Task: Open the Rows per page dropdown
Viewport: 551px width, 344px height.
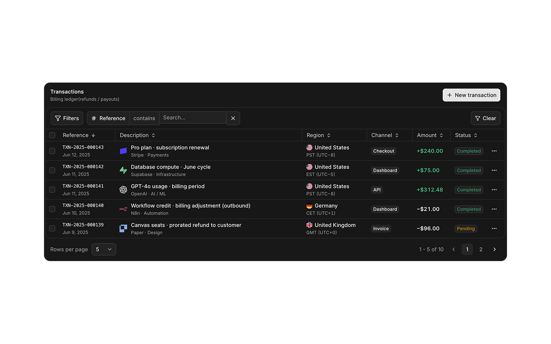Action: [104, 249]
